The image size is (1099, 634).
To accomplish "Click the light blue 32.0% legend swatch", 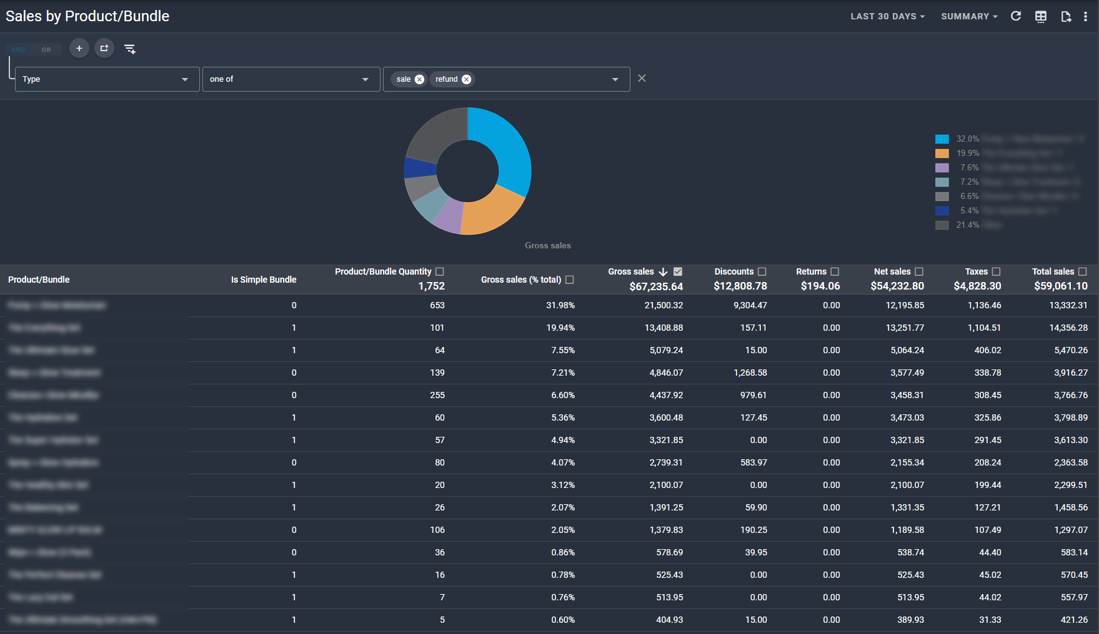I will (x=942, y=139).
